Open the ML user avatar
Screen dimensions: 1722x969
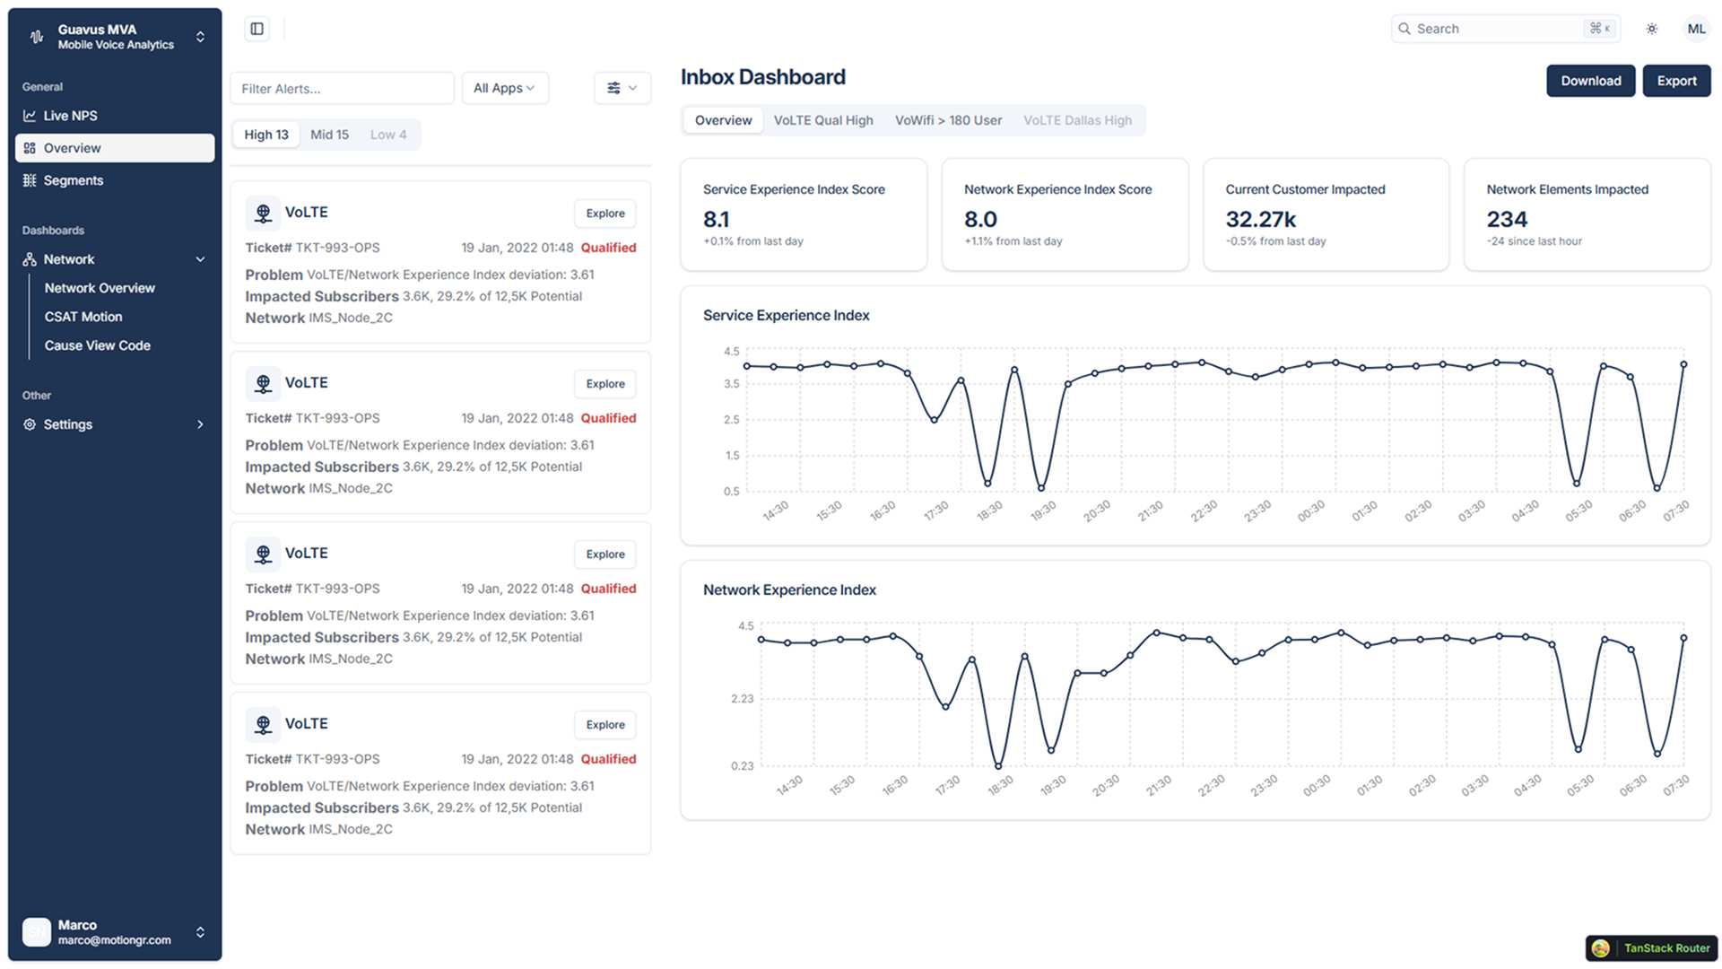[x=1695, y=29]
